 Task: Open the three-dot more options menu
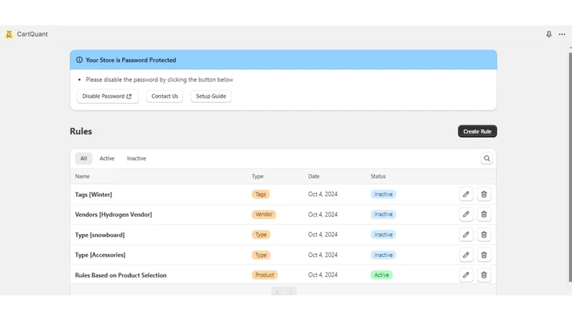point(562,34)
